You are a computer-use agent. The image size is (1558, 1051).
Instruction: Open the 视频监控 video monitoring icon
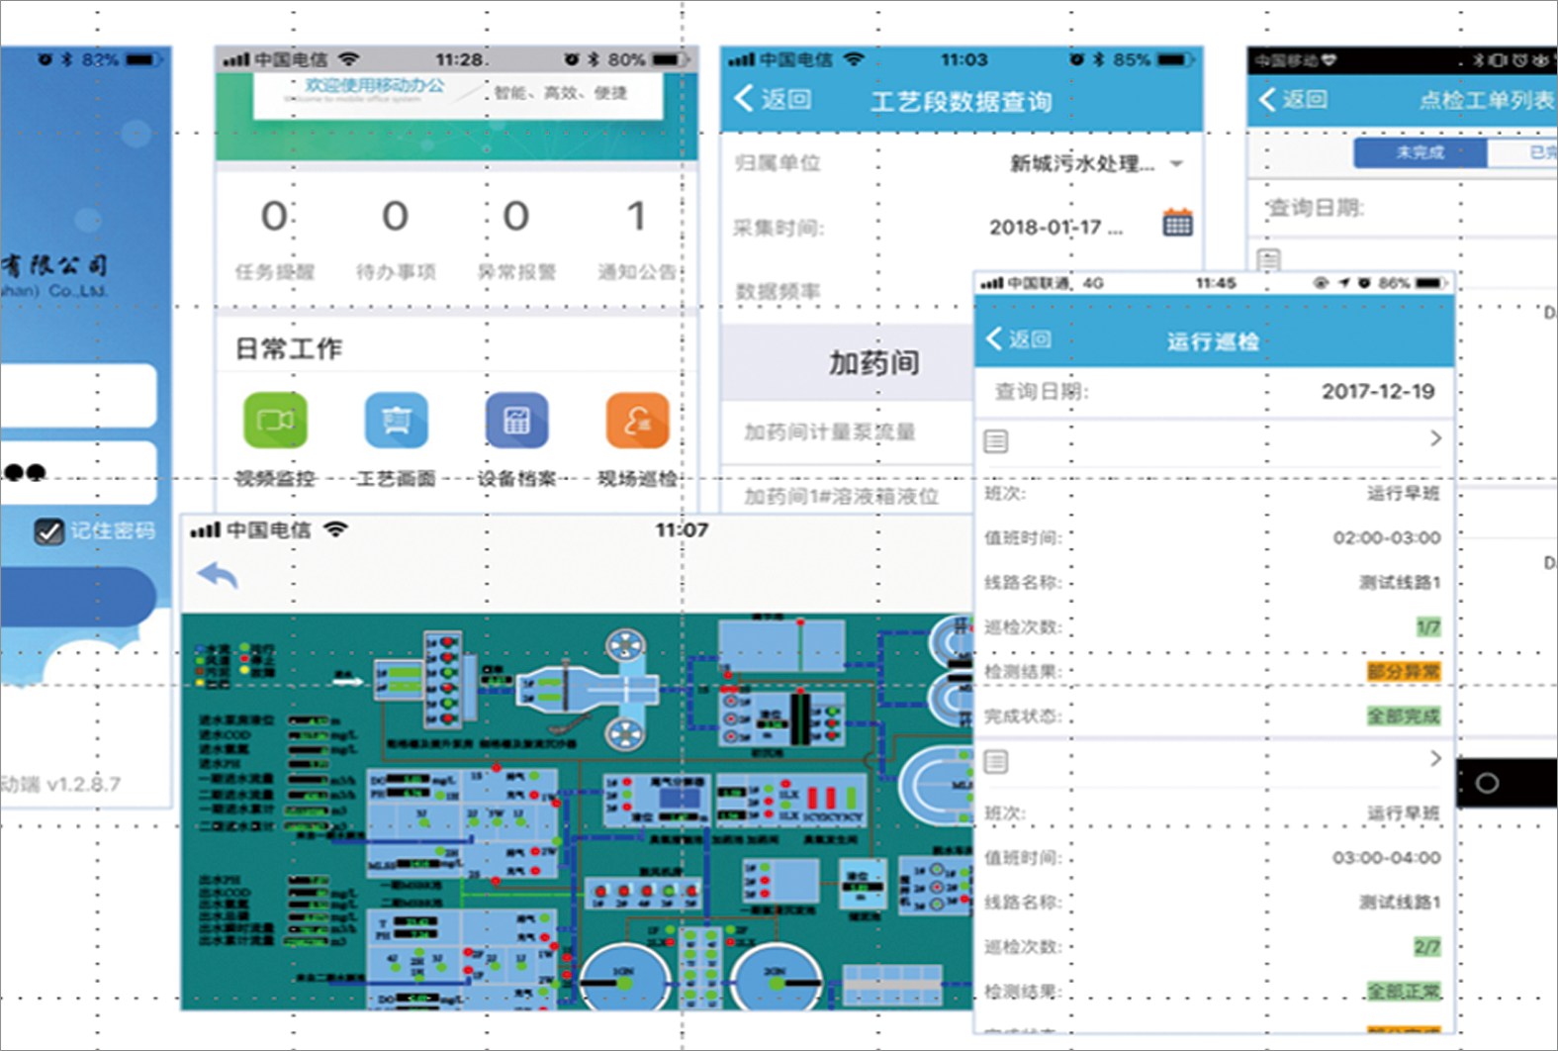click(x=275, y=421)
